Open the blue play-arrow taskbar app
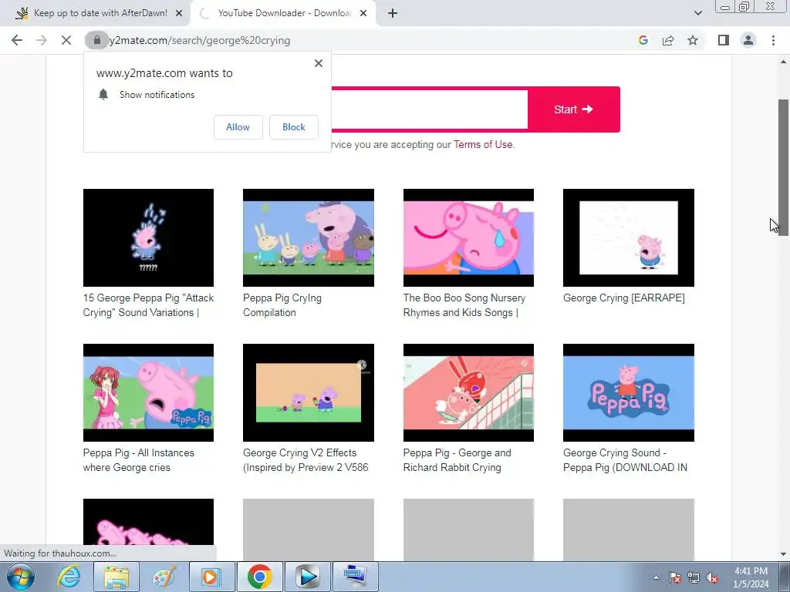This screenshot has width=790, height=592. coord(307,577)
